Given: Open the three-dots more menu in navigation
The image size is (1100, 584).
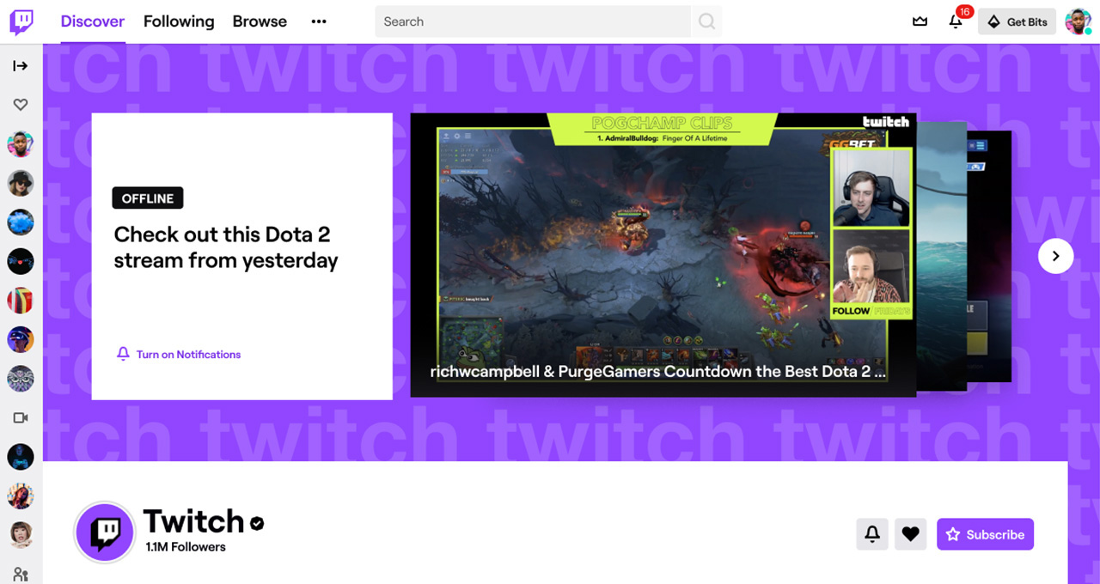Looking at the screenshot, I should (x=319, y=21).
